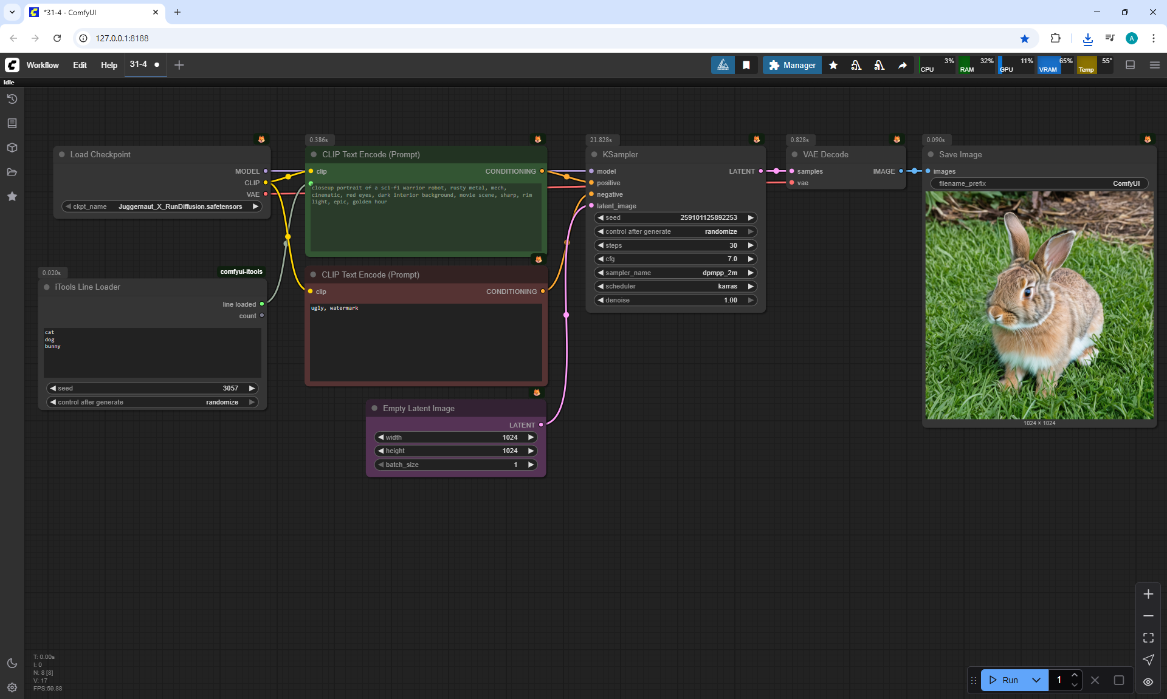Click the cfg 7.0 slider widget
The width and height of the screenshot is (1167, 699).
click(x=675, y=259)
